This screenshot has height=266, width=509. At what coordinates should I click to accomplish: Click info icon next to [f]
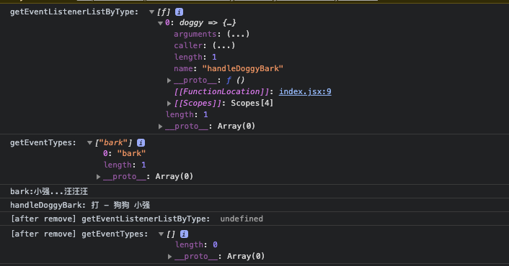179,12
